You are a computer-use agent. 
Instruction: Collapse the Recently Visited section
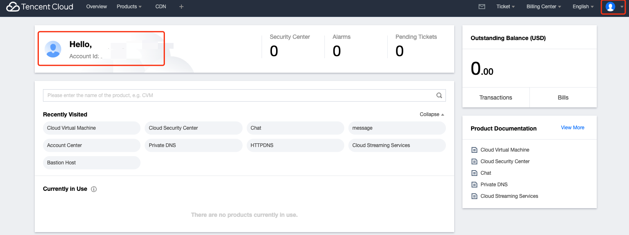[432, 114]
